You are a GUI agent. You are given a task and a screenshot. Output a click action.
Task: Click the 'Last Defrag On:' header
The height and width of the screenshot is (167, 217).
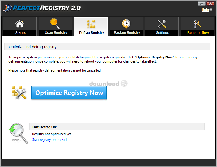(45, 127)
